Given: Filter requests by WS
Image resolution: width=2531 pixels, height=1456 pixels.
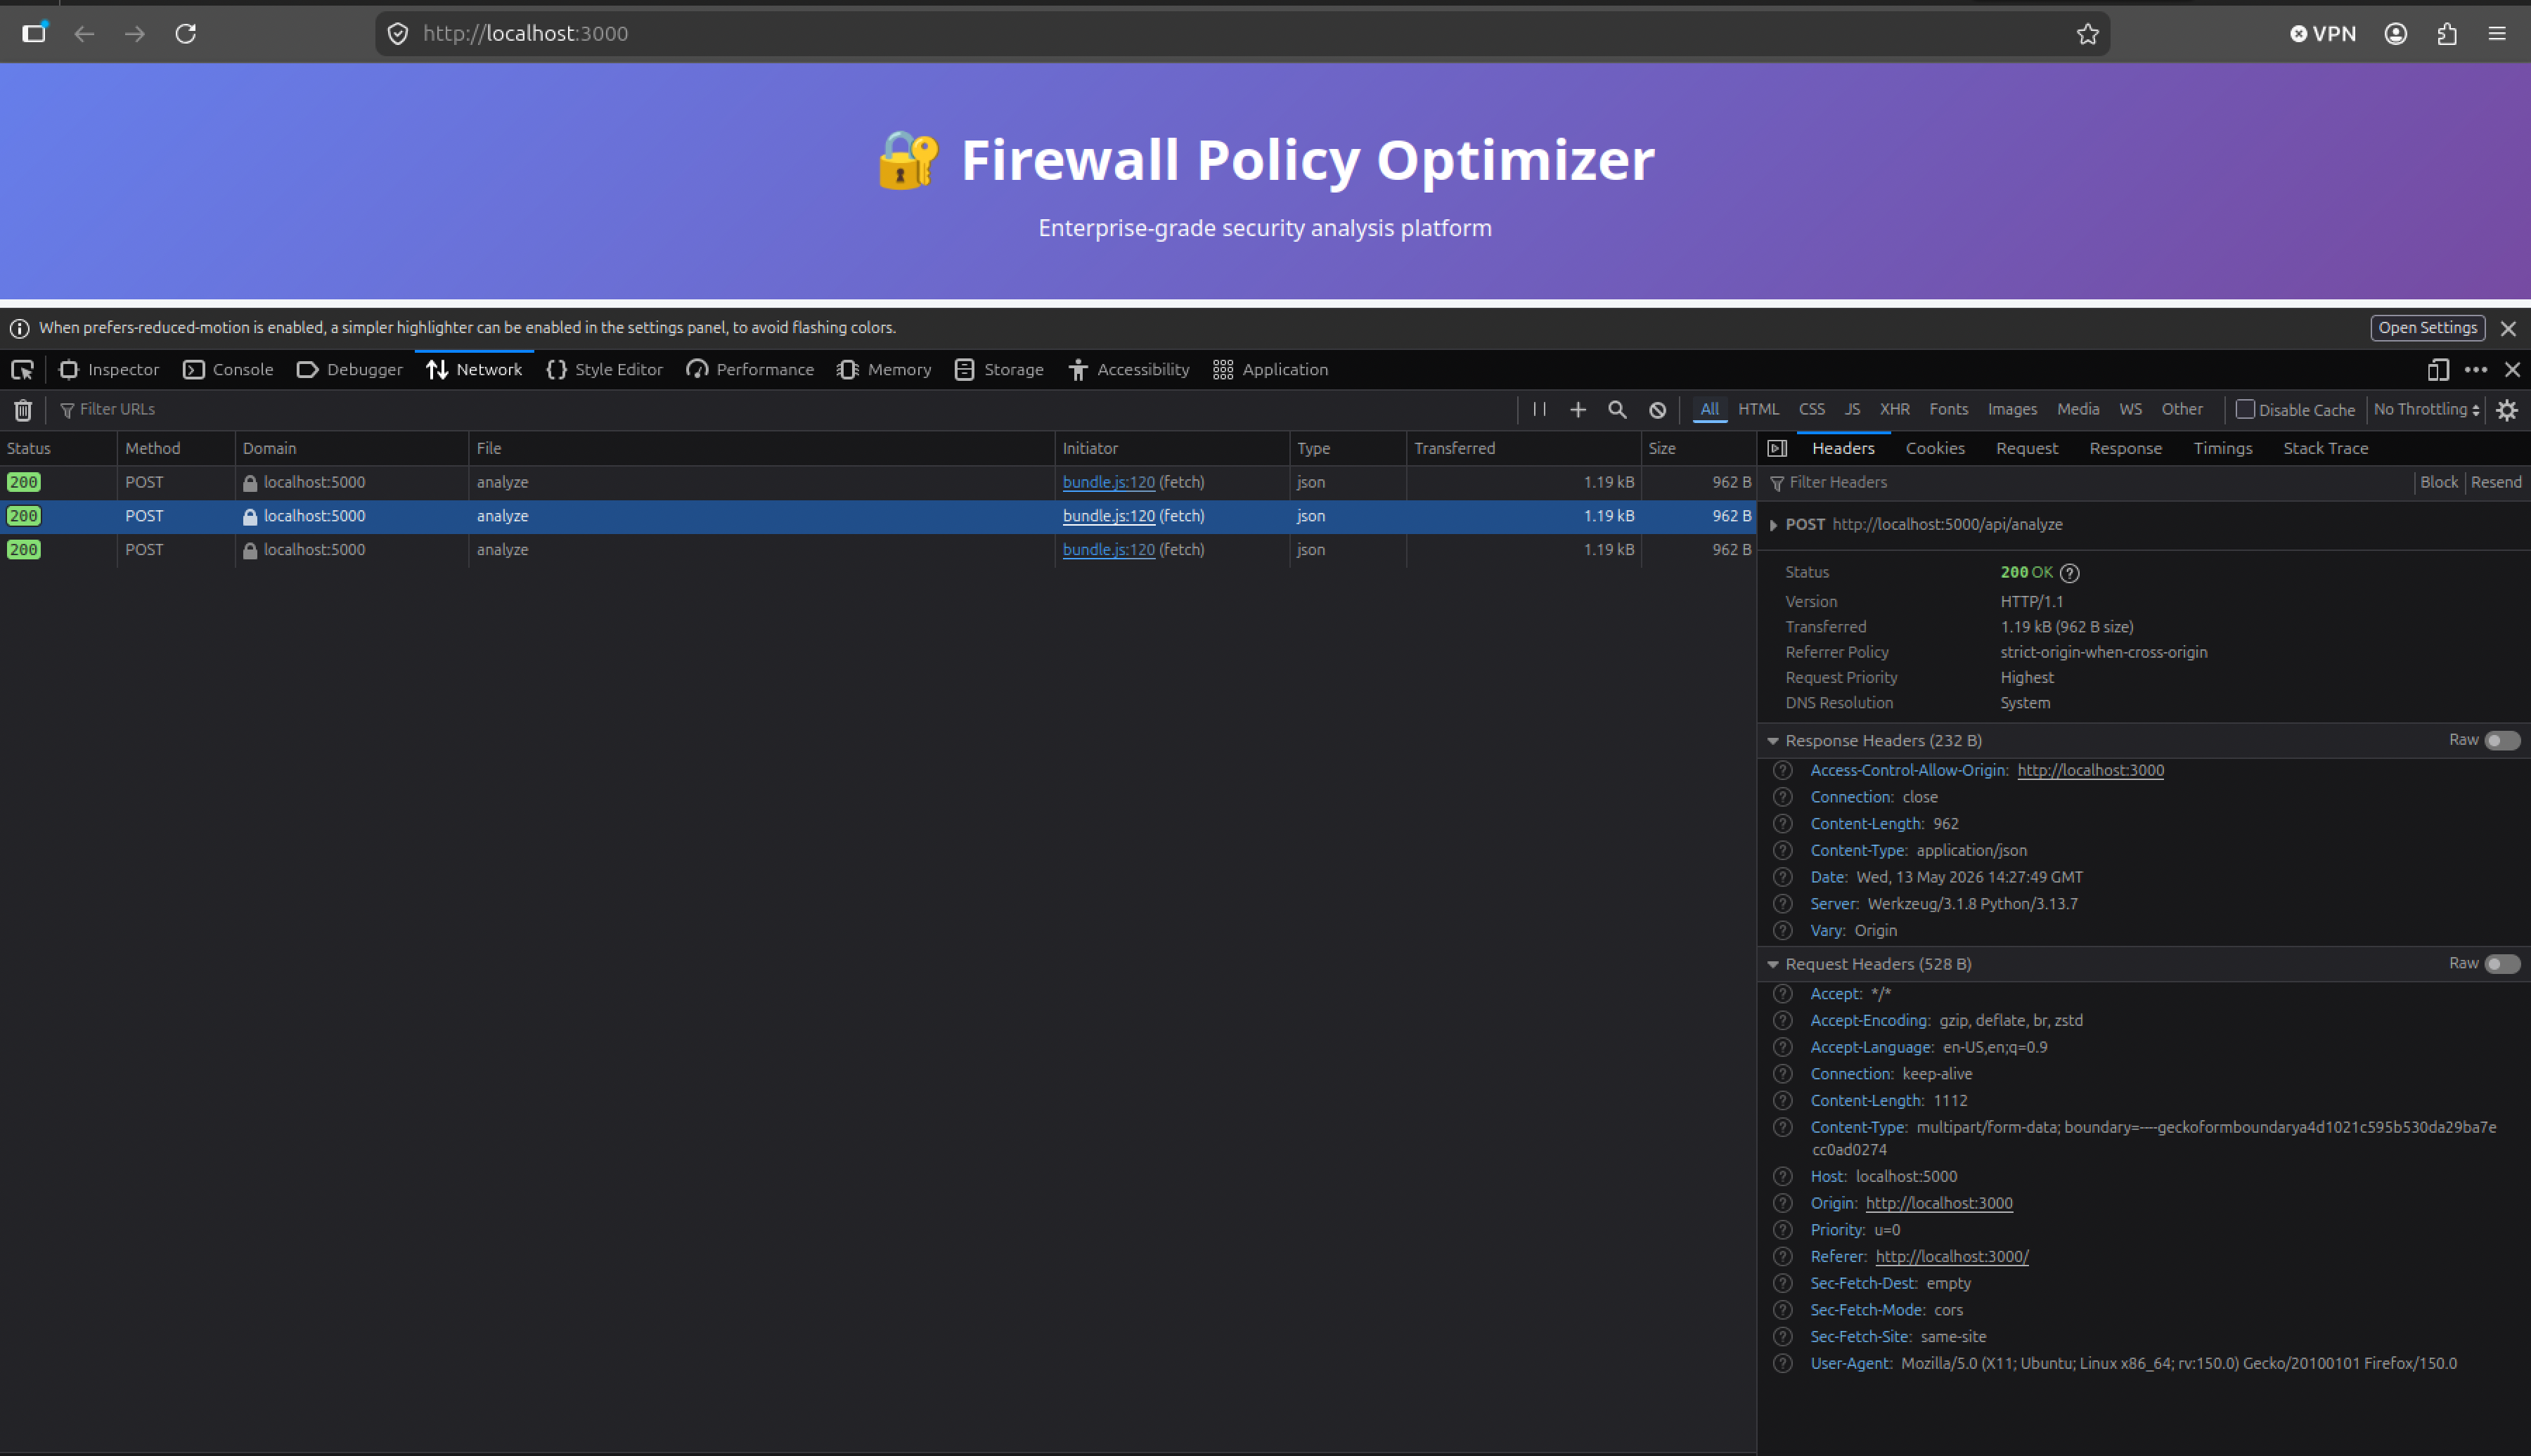Looking at the screenshot, I should (x=2131, y=409).
